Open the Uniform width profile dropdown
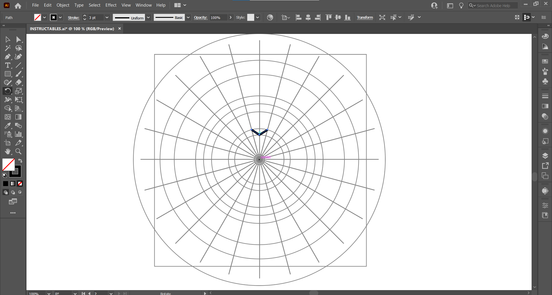Viewport: 552px width, 295px height. click(x=148, y=18)
